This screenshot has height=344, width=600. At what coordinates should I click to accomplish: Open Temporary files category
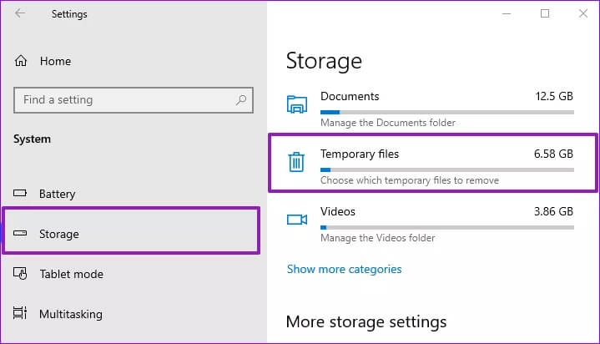coord(432,163)
